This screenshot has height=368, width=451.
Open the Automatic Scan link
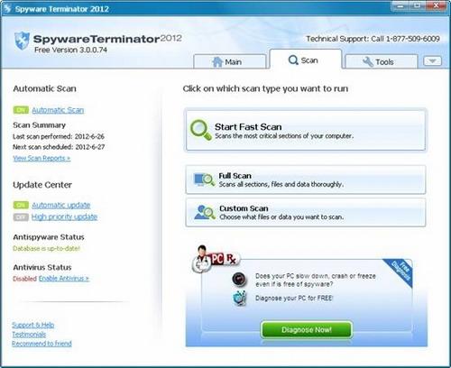pos(58,110)
